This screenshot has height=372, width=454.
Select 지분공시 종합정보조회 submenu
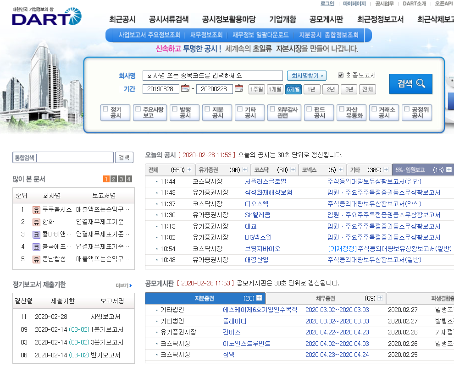(329, 35)
